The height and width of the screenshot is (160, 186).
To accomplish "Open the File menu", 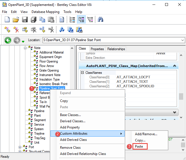I will tap(5, 12).
